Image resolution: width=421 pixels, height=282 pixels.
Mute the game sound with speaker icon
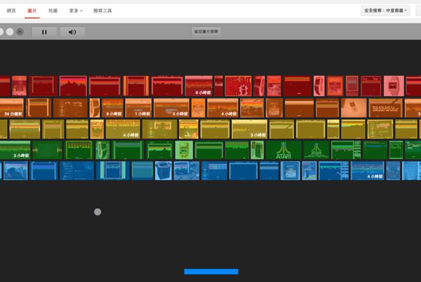coord(73,32)
